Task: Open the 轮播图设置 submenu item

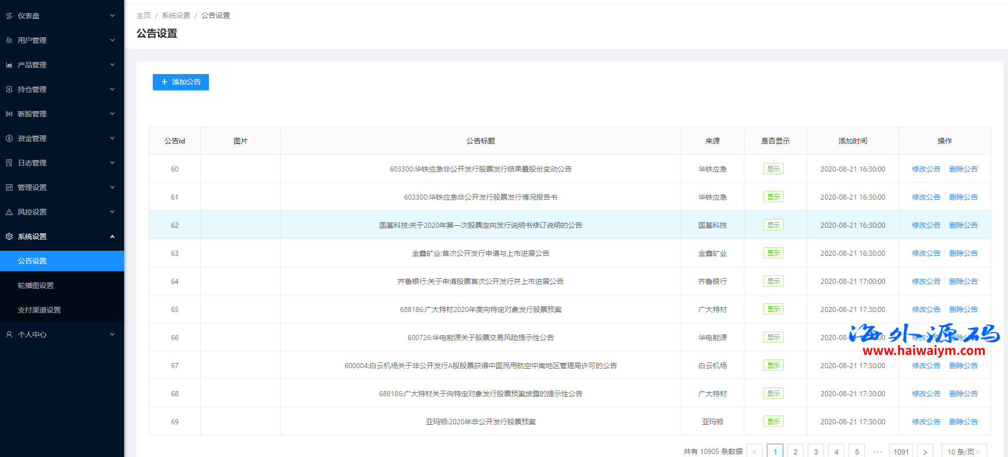Action: tap(36, 285)
